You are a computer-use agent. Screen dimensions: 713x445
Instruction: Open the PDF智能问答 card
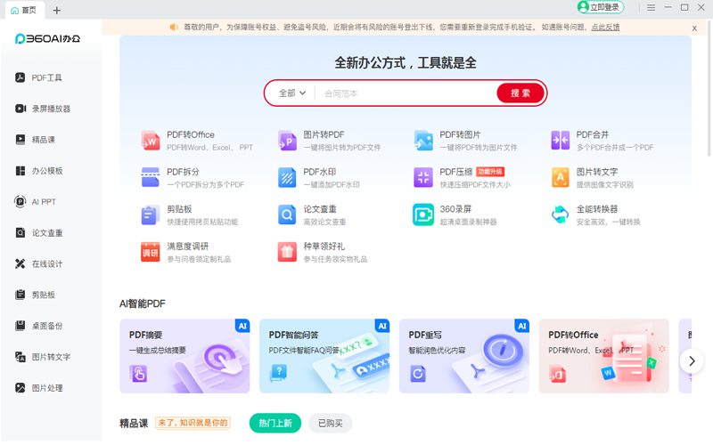pyautogui.click(x=324, y=356)
